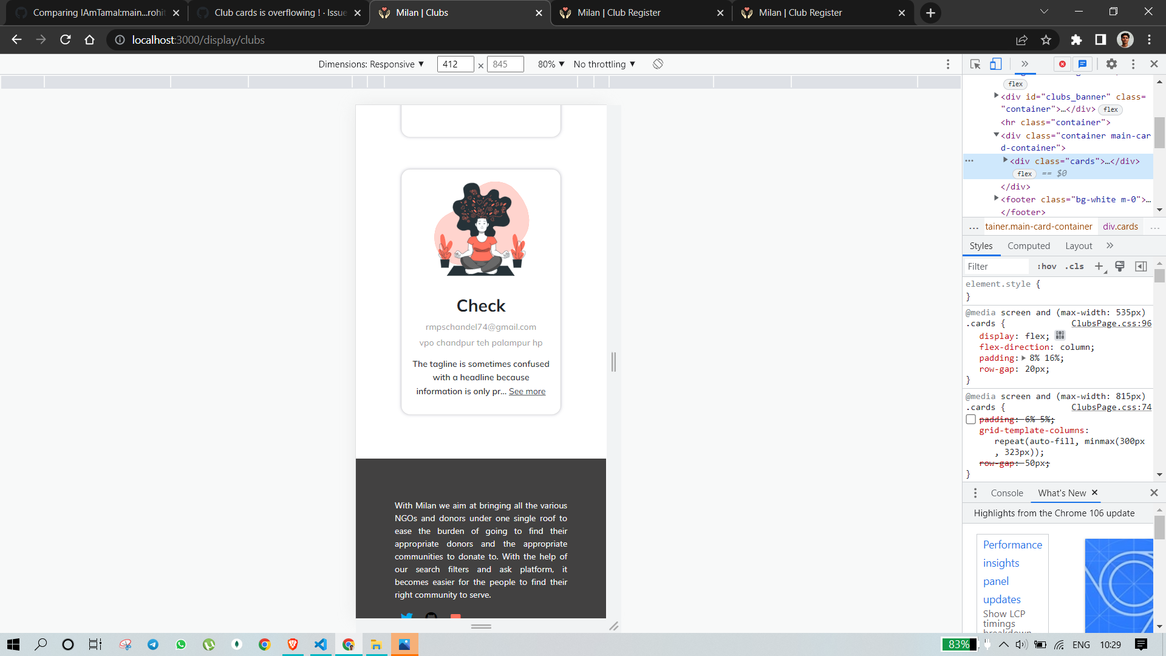The height and width of the screenshot is (656, 1166).
Task: Open the Dimensions: Responsive dropdown
Action: click(x=371, y=64)
